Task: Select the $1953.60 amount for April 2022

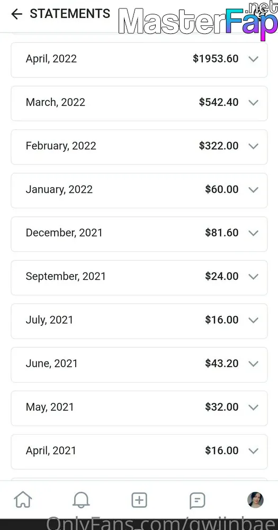Action: click(216, 59)
